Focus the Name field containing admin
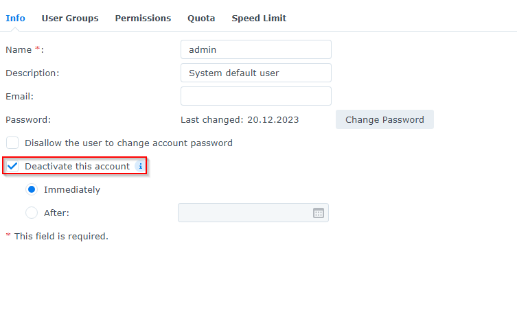The image size is (517, 321). [x=256, y=49]
